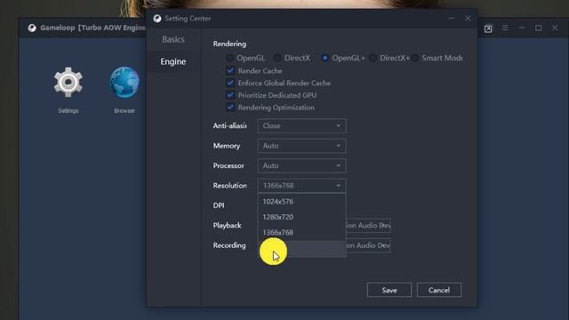Click the Cancel button

click(x=439, y=290)
